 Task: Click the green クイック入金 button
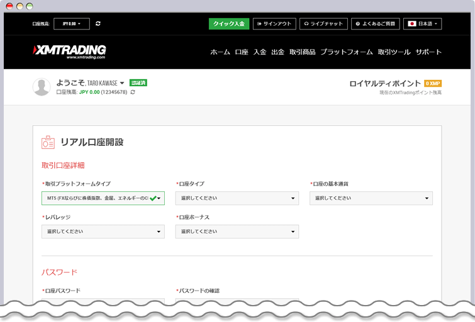tap(229, 24)
